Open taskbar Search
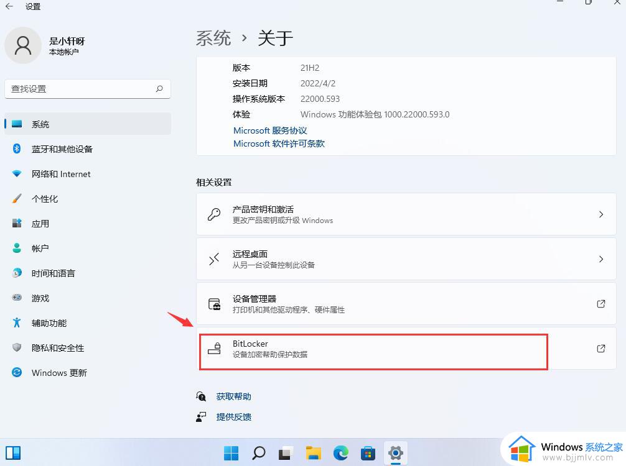The height and width of the screenshot is (466, 626). (x=259, y=453)
